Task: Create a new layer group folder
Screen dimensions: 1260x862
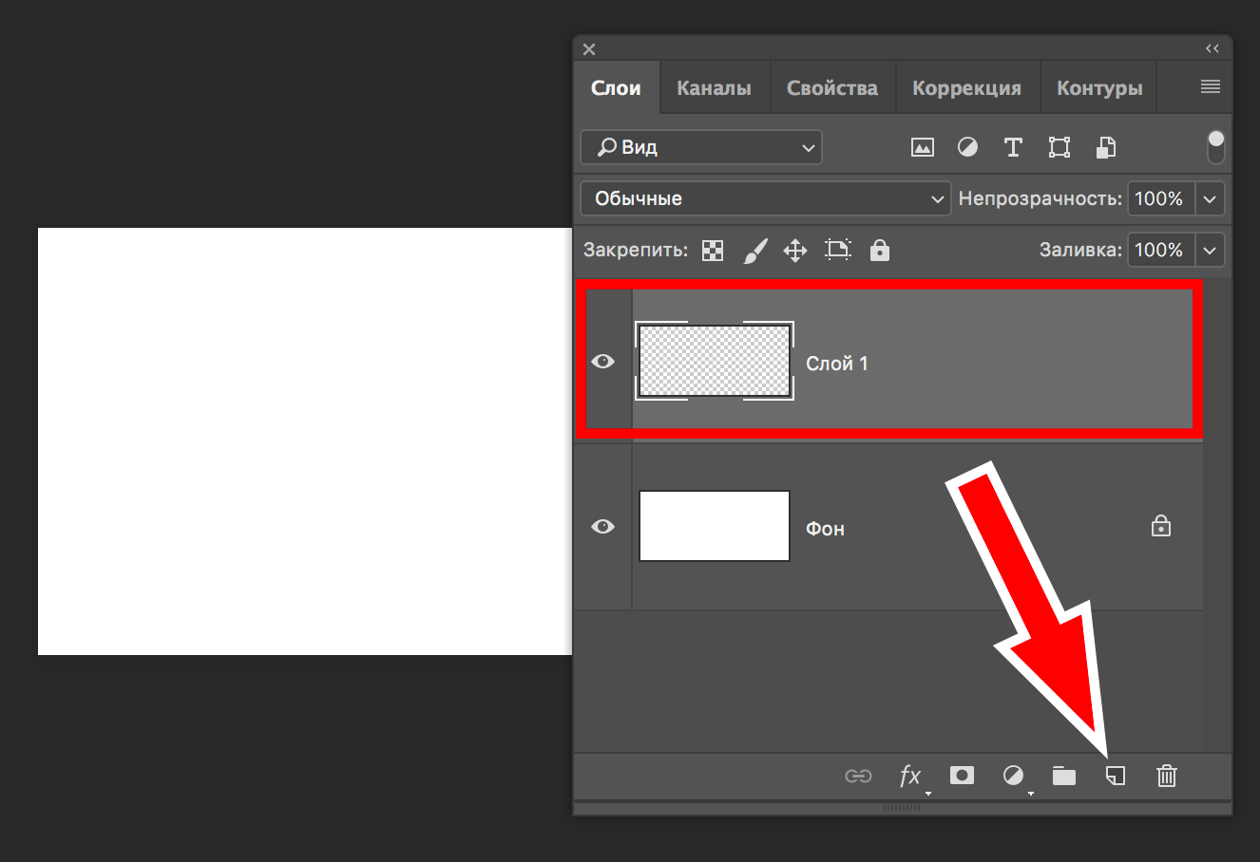Action: (1064, 777)
